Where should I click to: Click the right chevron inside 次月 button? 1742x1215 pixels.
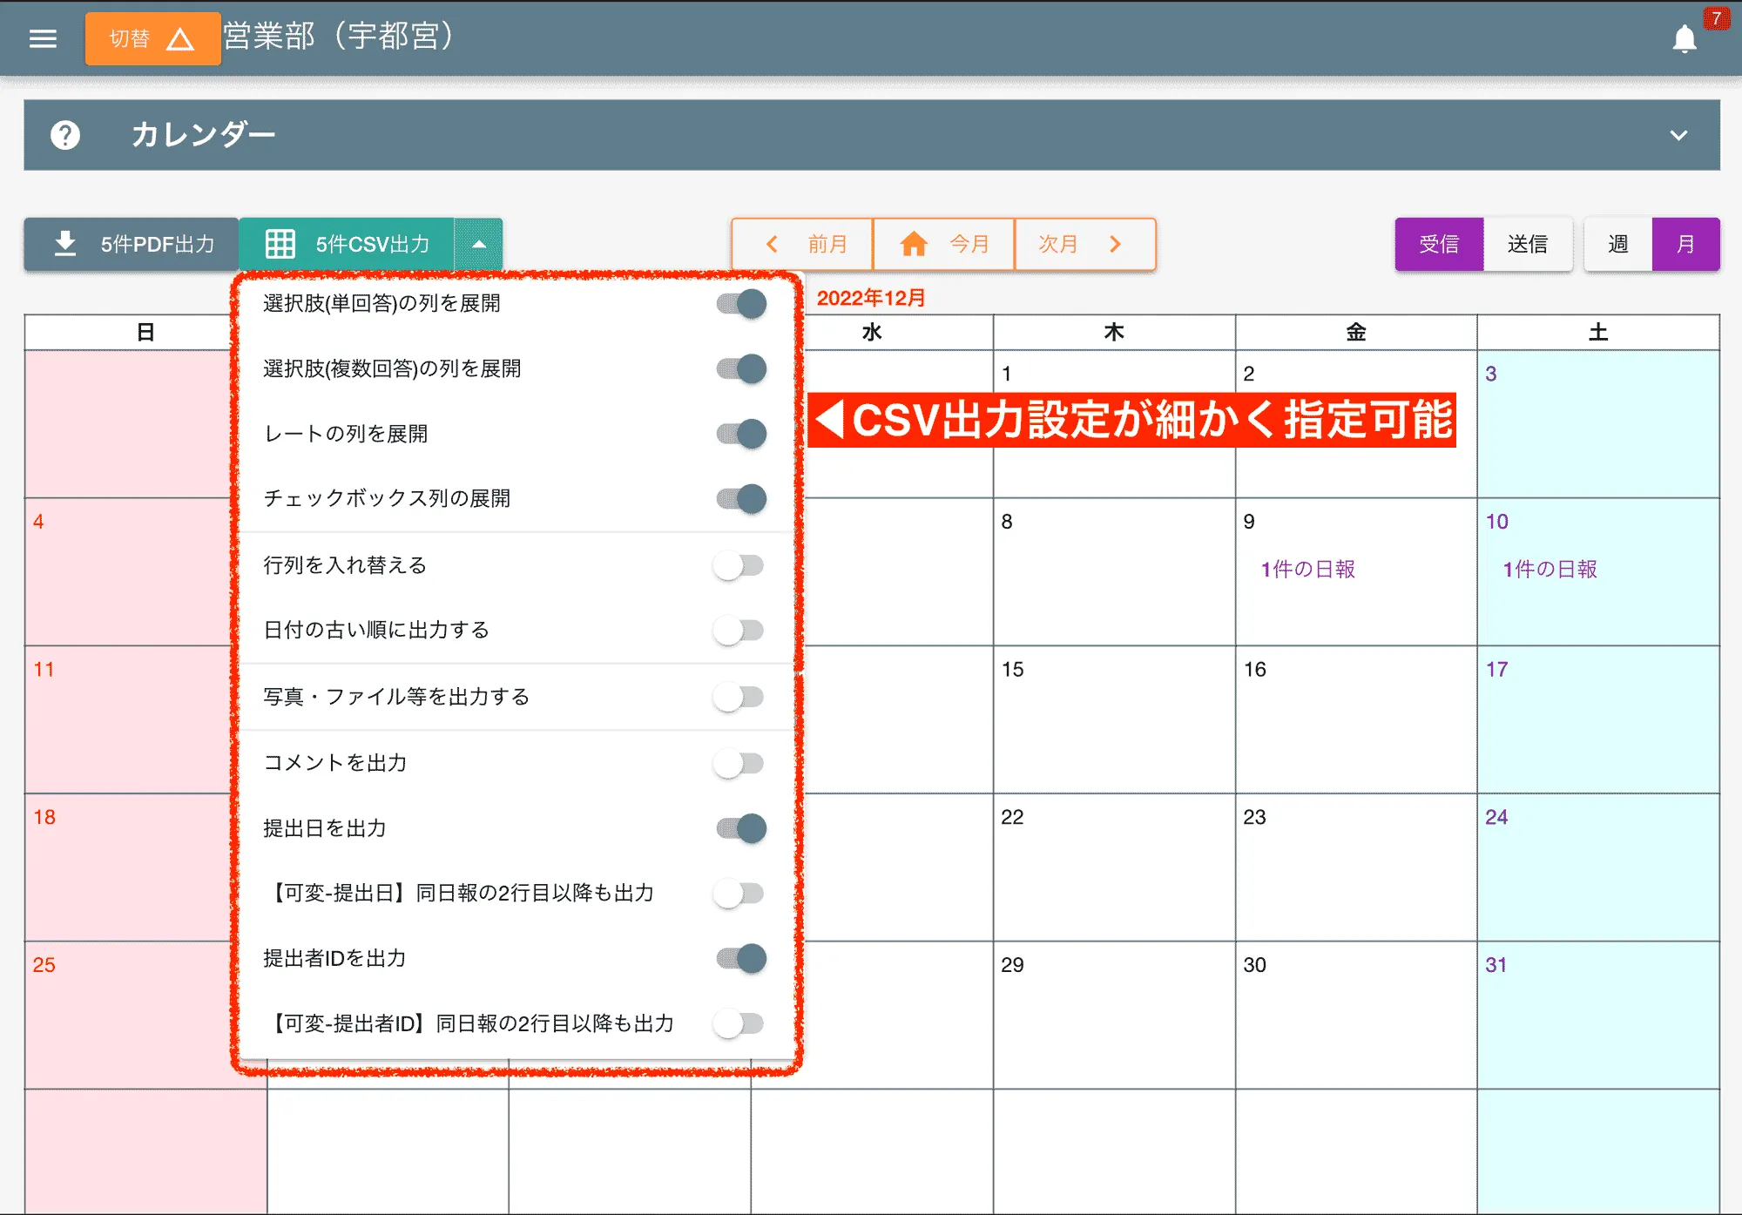(1116, 244)
